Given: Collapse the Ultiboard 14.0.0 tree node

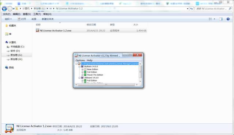Looking at the screenshot, I should 79,78.
